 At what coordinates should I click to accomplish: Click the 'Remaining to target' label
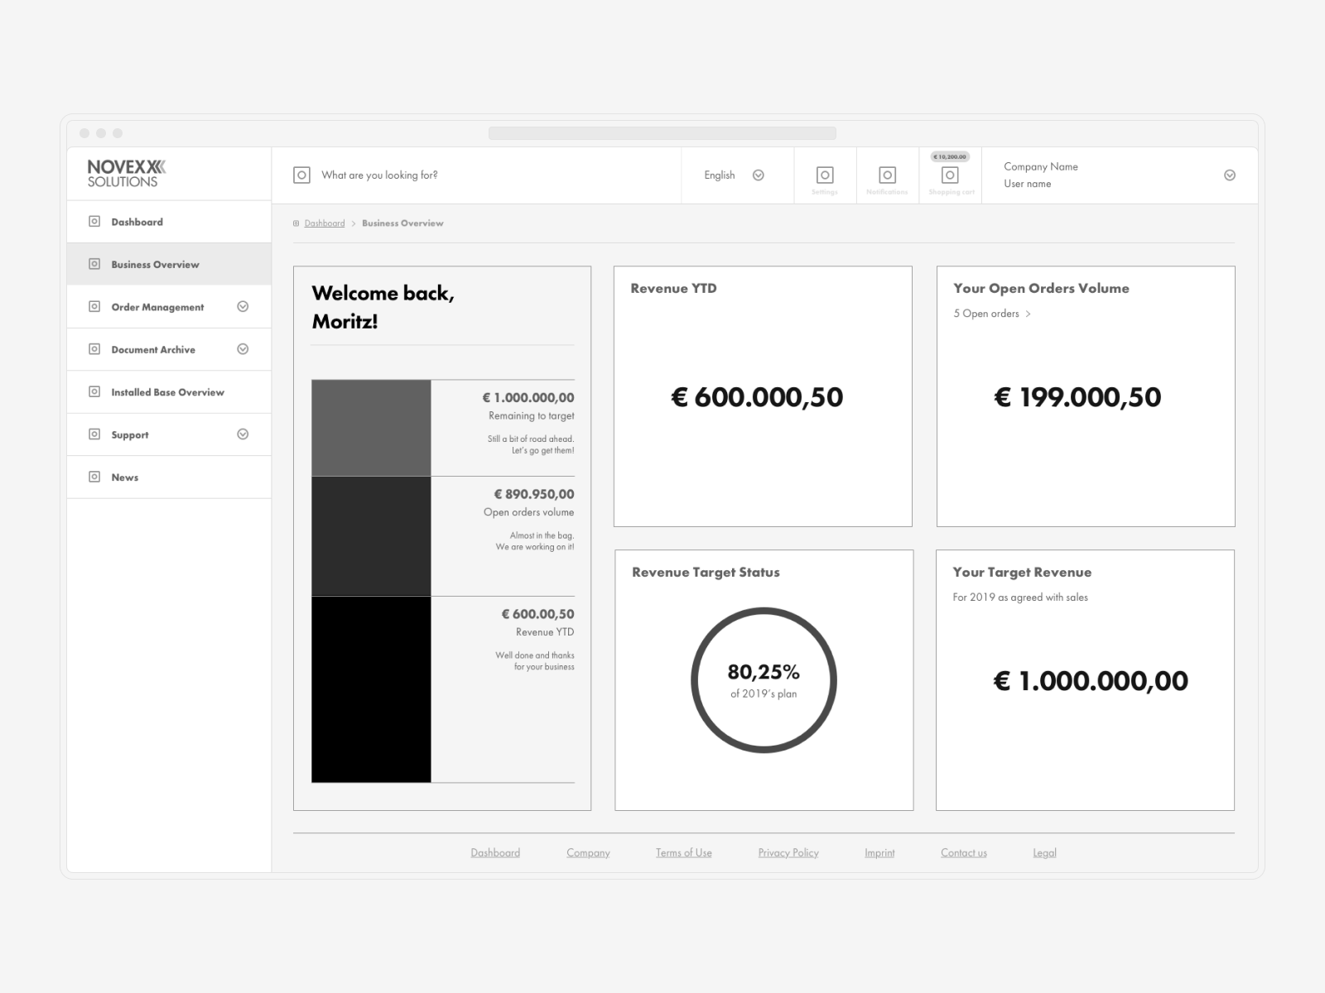tap(532, 416)
